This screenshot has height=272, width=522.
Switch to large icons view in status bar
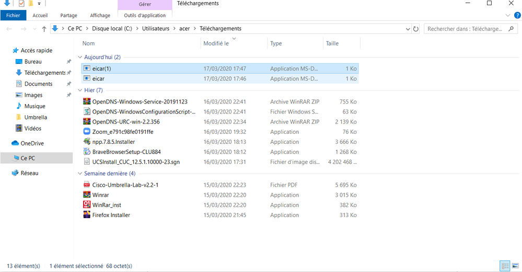pos(515,266)
